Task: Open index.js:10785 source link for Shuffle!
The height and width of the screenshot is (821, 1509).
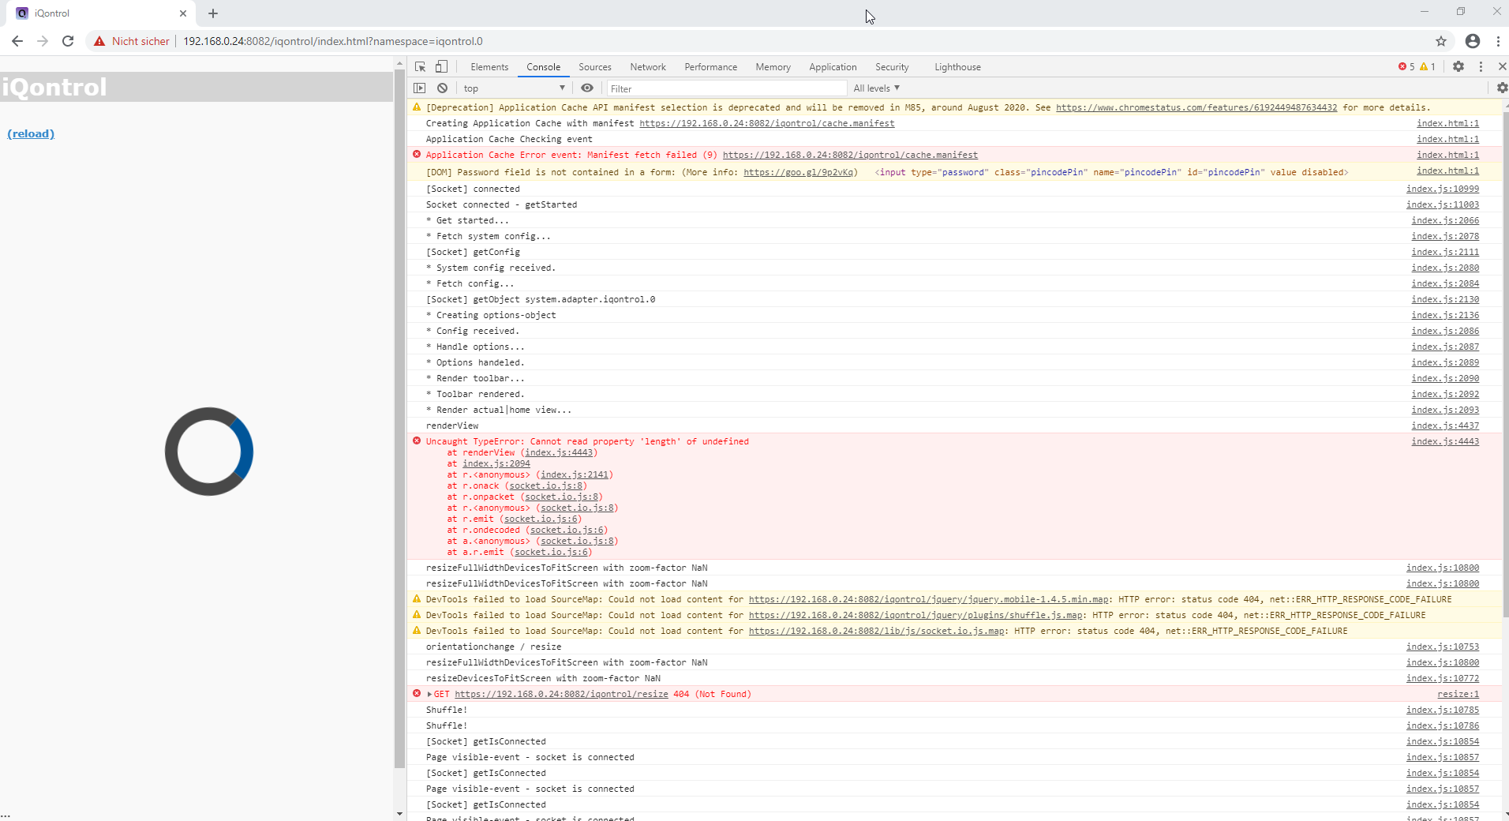Action: (x=1443, y=710)
